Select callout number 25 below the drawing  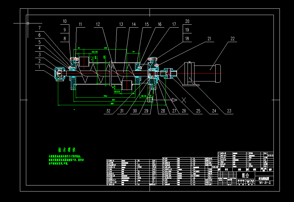pos(198,111)
